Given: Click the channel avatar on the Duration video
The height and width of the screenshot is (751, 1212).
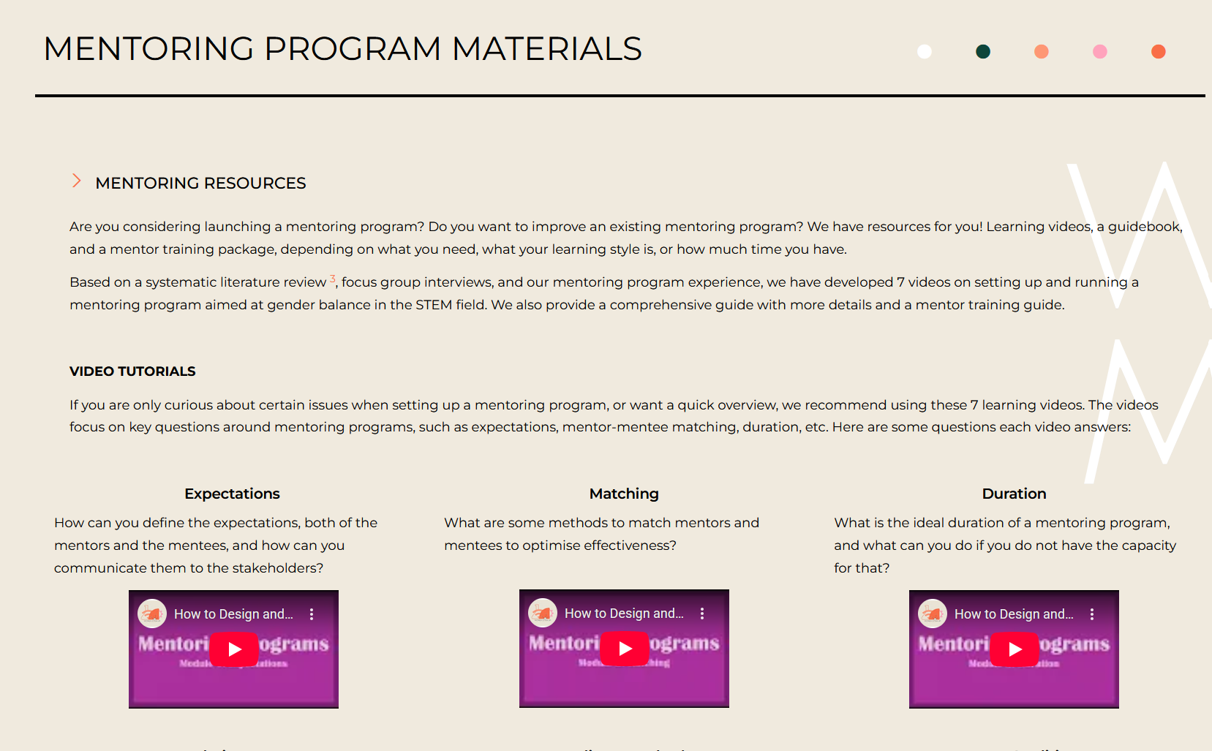Looking at the screenshot, I should point(933,614).
